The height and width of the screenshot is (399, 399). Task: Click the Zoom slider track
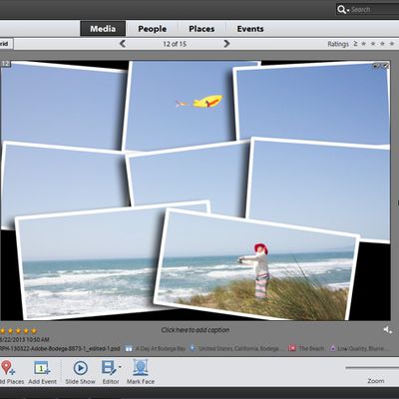coord(372,368)
